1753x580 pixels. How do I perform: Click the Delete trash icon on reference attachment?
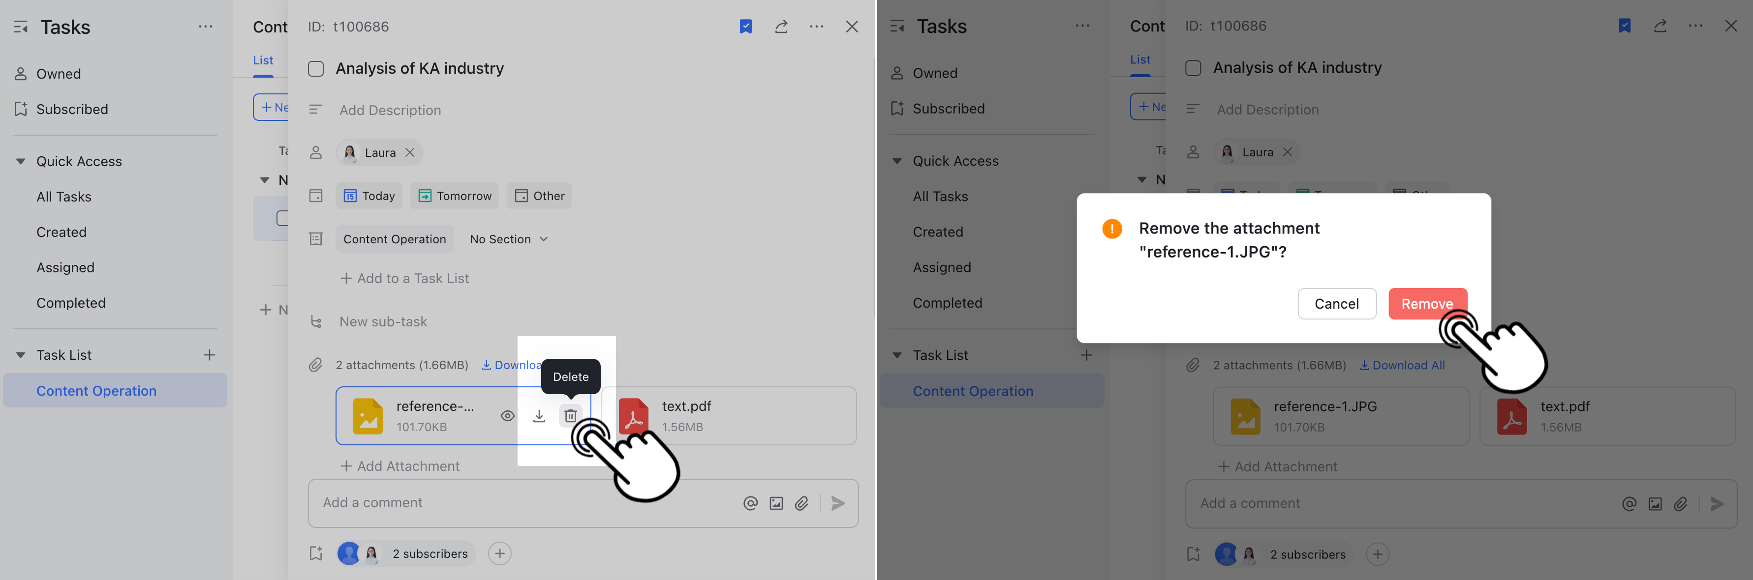point(570,415)
